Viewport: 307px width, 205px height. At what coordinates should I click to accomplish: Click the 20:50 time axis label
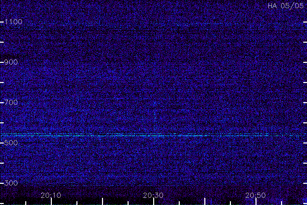coord(255,195)
